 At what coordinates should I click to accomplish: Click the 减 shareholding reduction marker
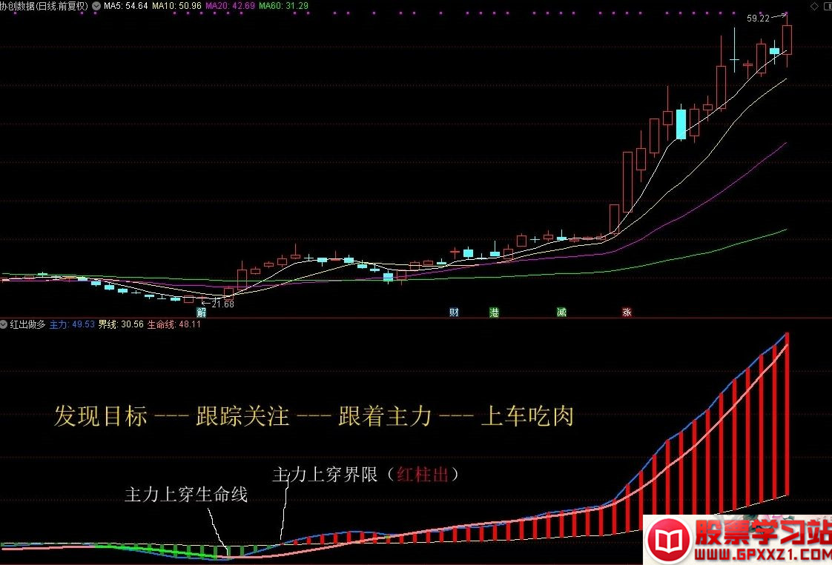pos(561,312)
